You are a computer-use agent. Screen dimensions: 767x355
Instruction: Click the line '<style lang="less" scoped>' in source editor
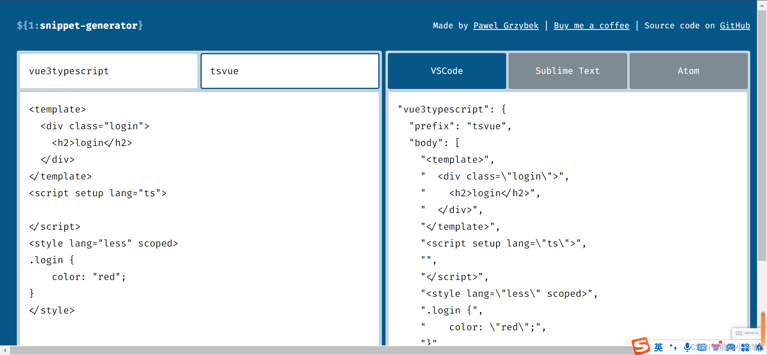103,243
